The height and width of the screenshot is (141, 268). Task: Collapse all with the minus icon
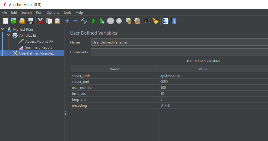[x=75, y=21]
